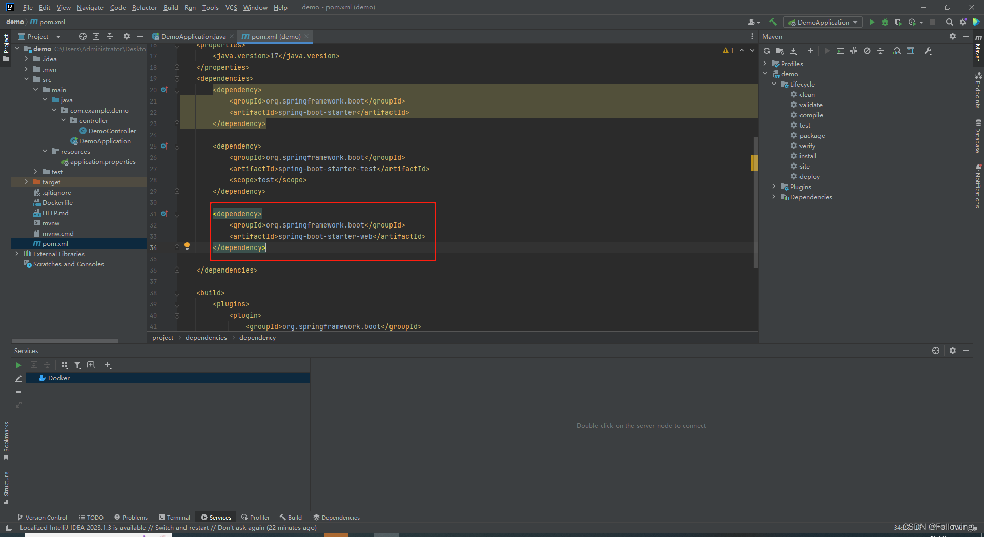The height and width of the screenshot is (537, 984).
Task: Generate sources and update folders in Maven
Action: [x=780, y=51]
